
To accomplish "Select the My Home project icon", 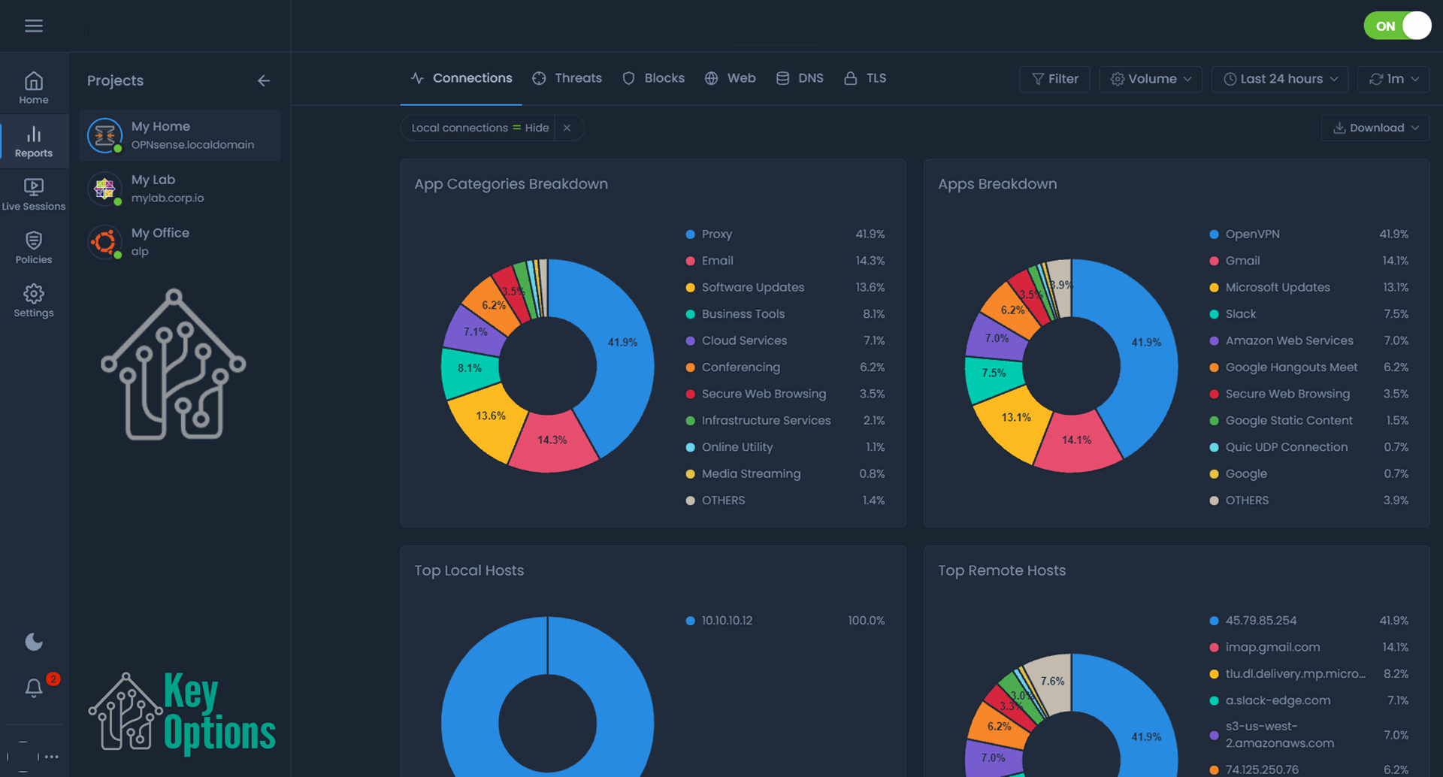I will point(104,135).
